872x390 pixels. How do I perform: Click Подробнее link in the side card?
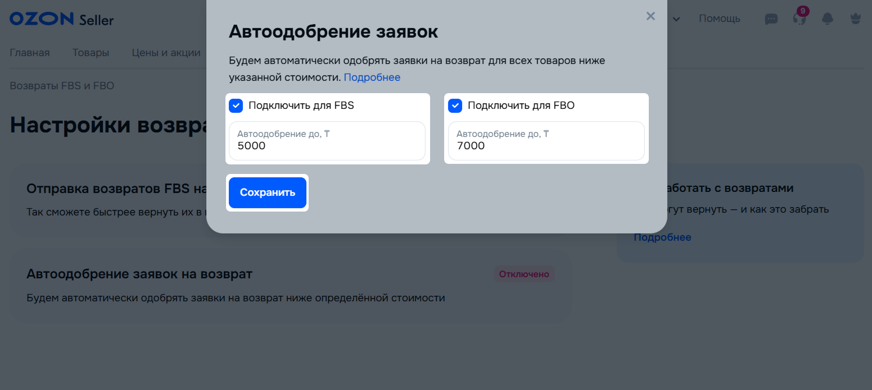(662, 237)
